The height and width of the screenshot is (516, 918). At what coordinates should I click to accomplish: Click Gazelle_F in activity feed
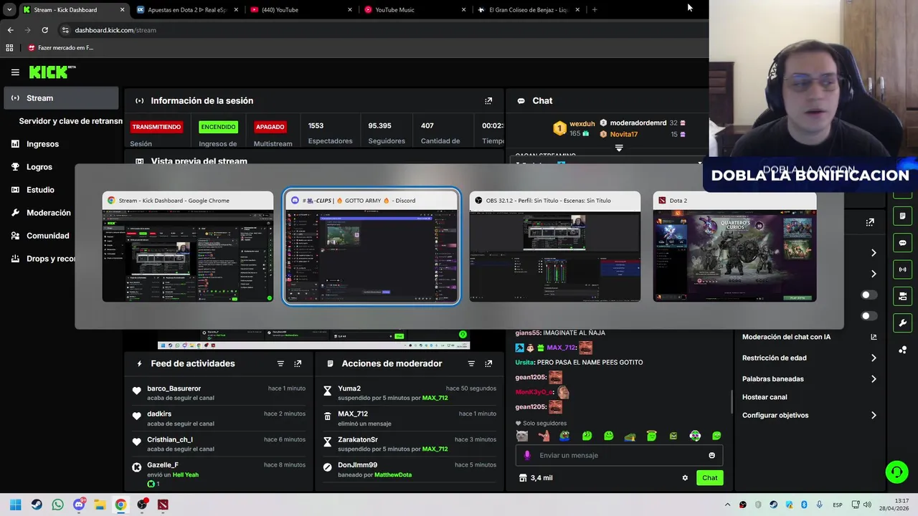(162, 465)
